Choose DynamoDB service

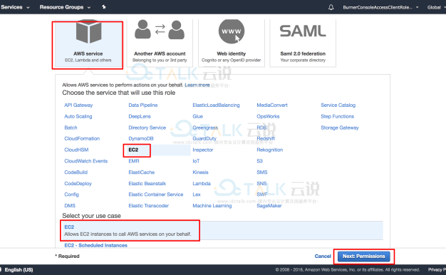click(x=141, y=138)
